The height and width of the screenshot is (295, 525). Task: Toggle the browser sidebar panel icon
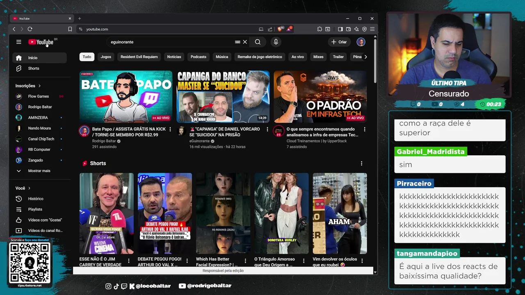tap(340, 29)
